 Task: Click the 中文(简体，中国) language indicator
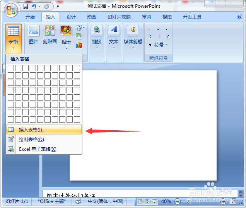coord(106,201)
